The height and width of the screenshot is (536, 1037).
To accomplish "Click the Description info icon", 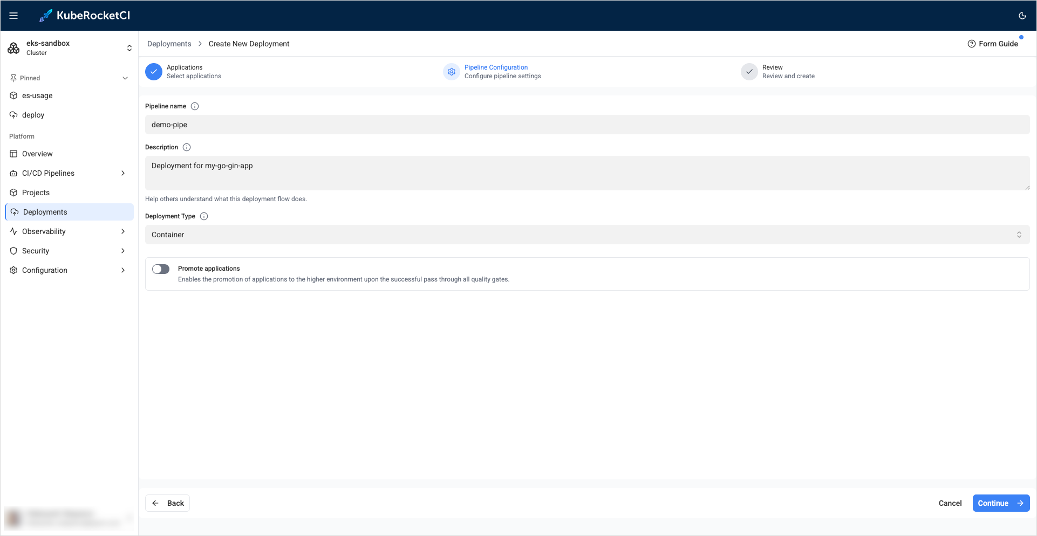I will point(187,147).
